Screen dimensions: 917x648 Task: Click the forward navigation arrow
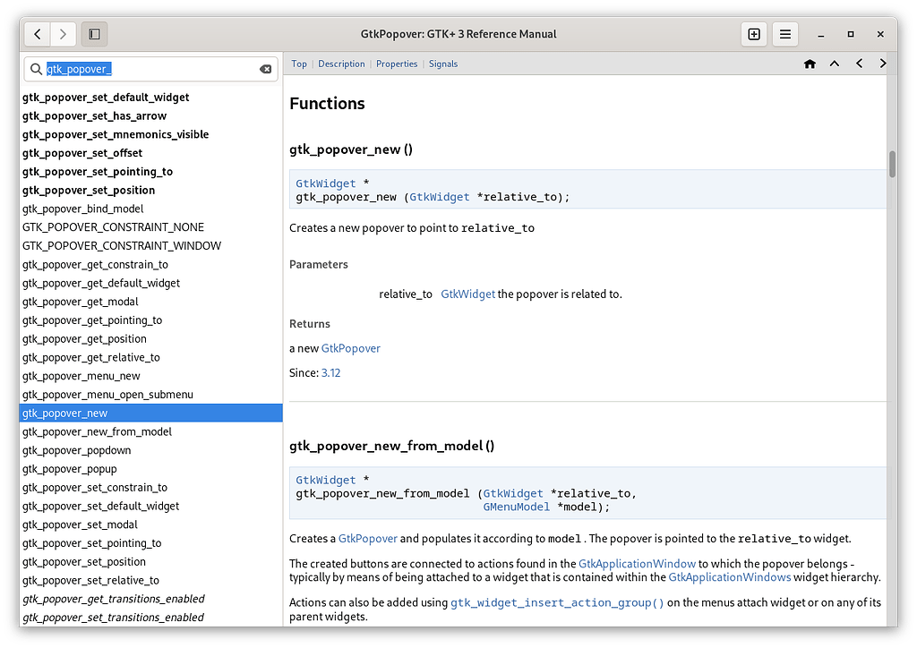pos(62,34)
